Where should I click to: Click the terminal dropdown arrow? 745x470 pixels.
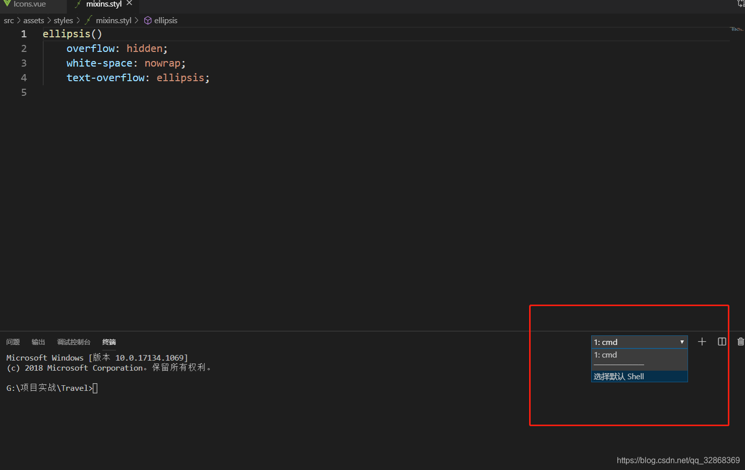pos(682,342)
